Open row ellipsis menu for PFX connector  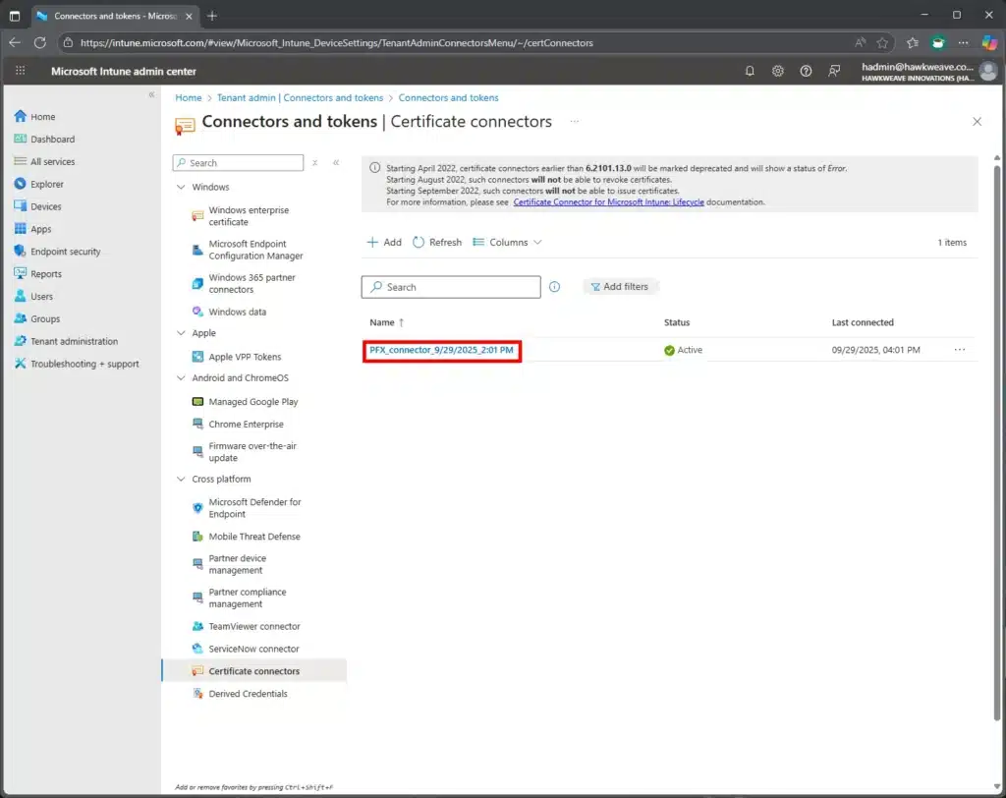tap(959, 350)
